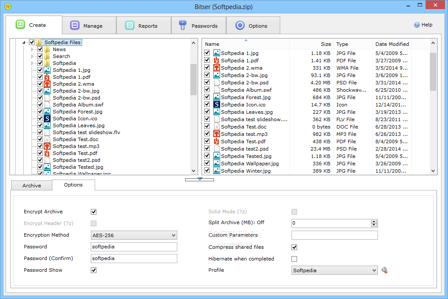448x299 pixels.
Task: Sort file list by Type column header
Action: 353,44
